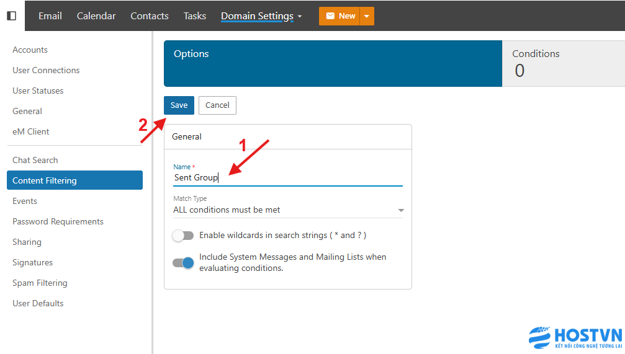
Task: Select Password Requirements in sidebar
Action: click(58, 221)
